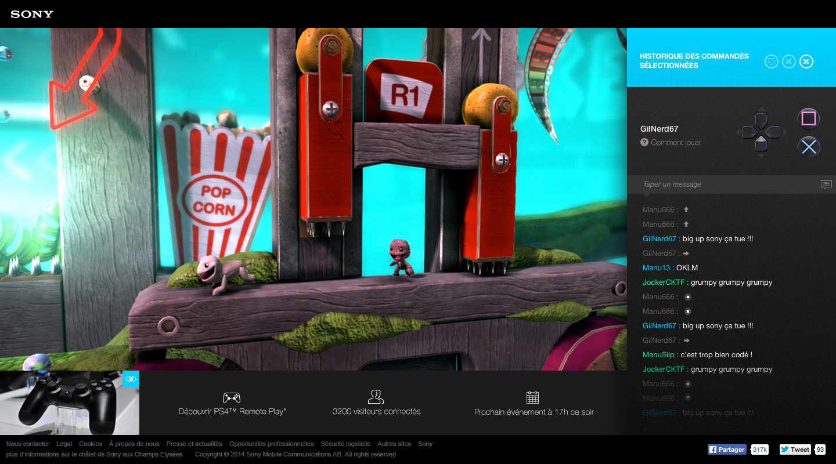
Task: Click the calendar event icon
Action: (533, 397)
